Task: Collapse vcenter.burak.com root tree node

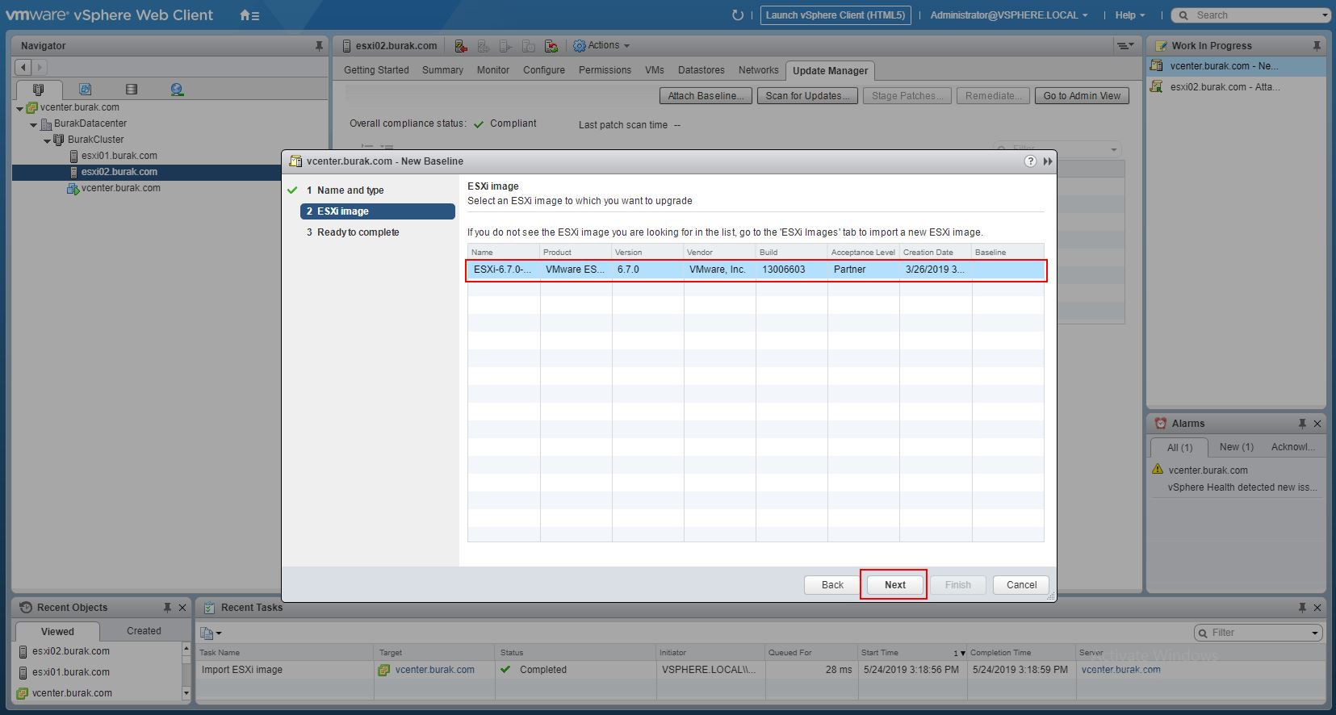Action: click(x=20, y=108)
